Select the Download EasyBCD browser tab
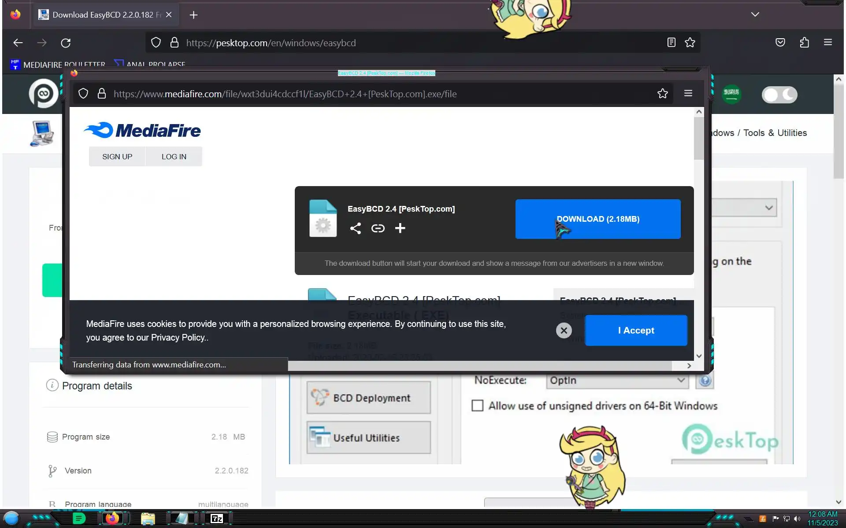This screenshot has width=846, height=528. click(102, 15)
